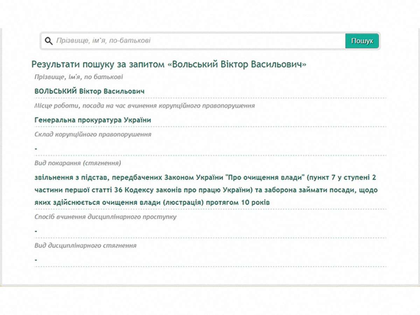420x315 pixels.
Task: Click the 'Вид покарання (стягнення)' label
Action: pyautogui.click(x=78, y=163)
